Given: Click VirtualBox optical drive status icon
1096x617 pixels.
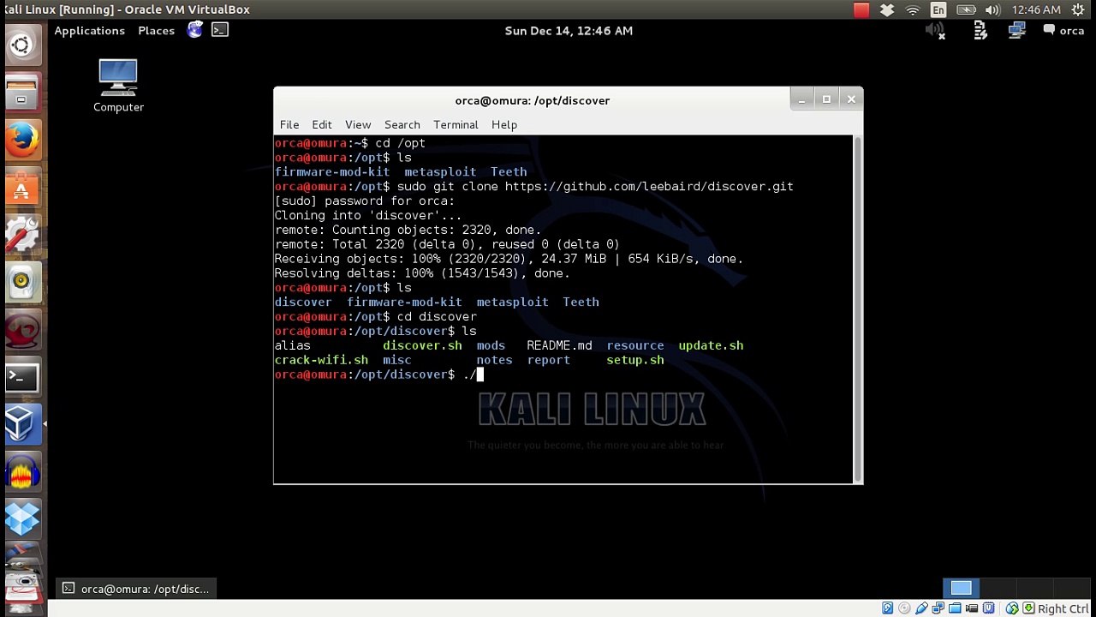Looking at the screenshot, I should (905, 608).
